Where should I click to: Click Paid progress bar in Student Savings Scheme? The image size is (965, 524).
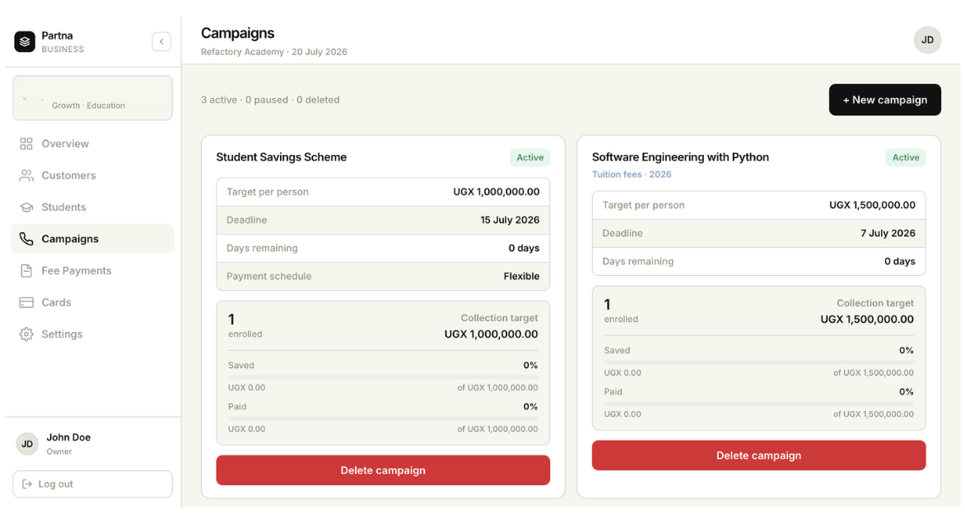point(383,418)
